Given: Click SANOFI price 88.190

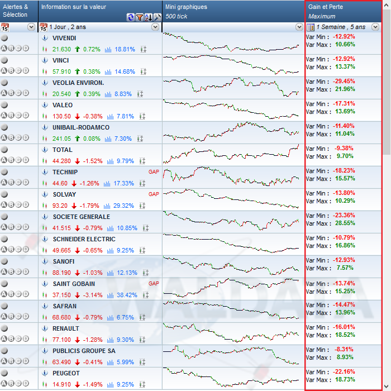Looking at the screenshot, I should click(x=61, y=273).
